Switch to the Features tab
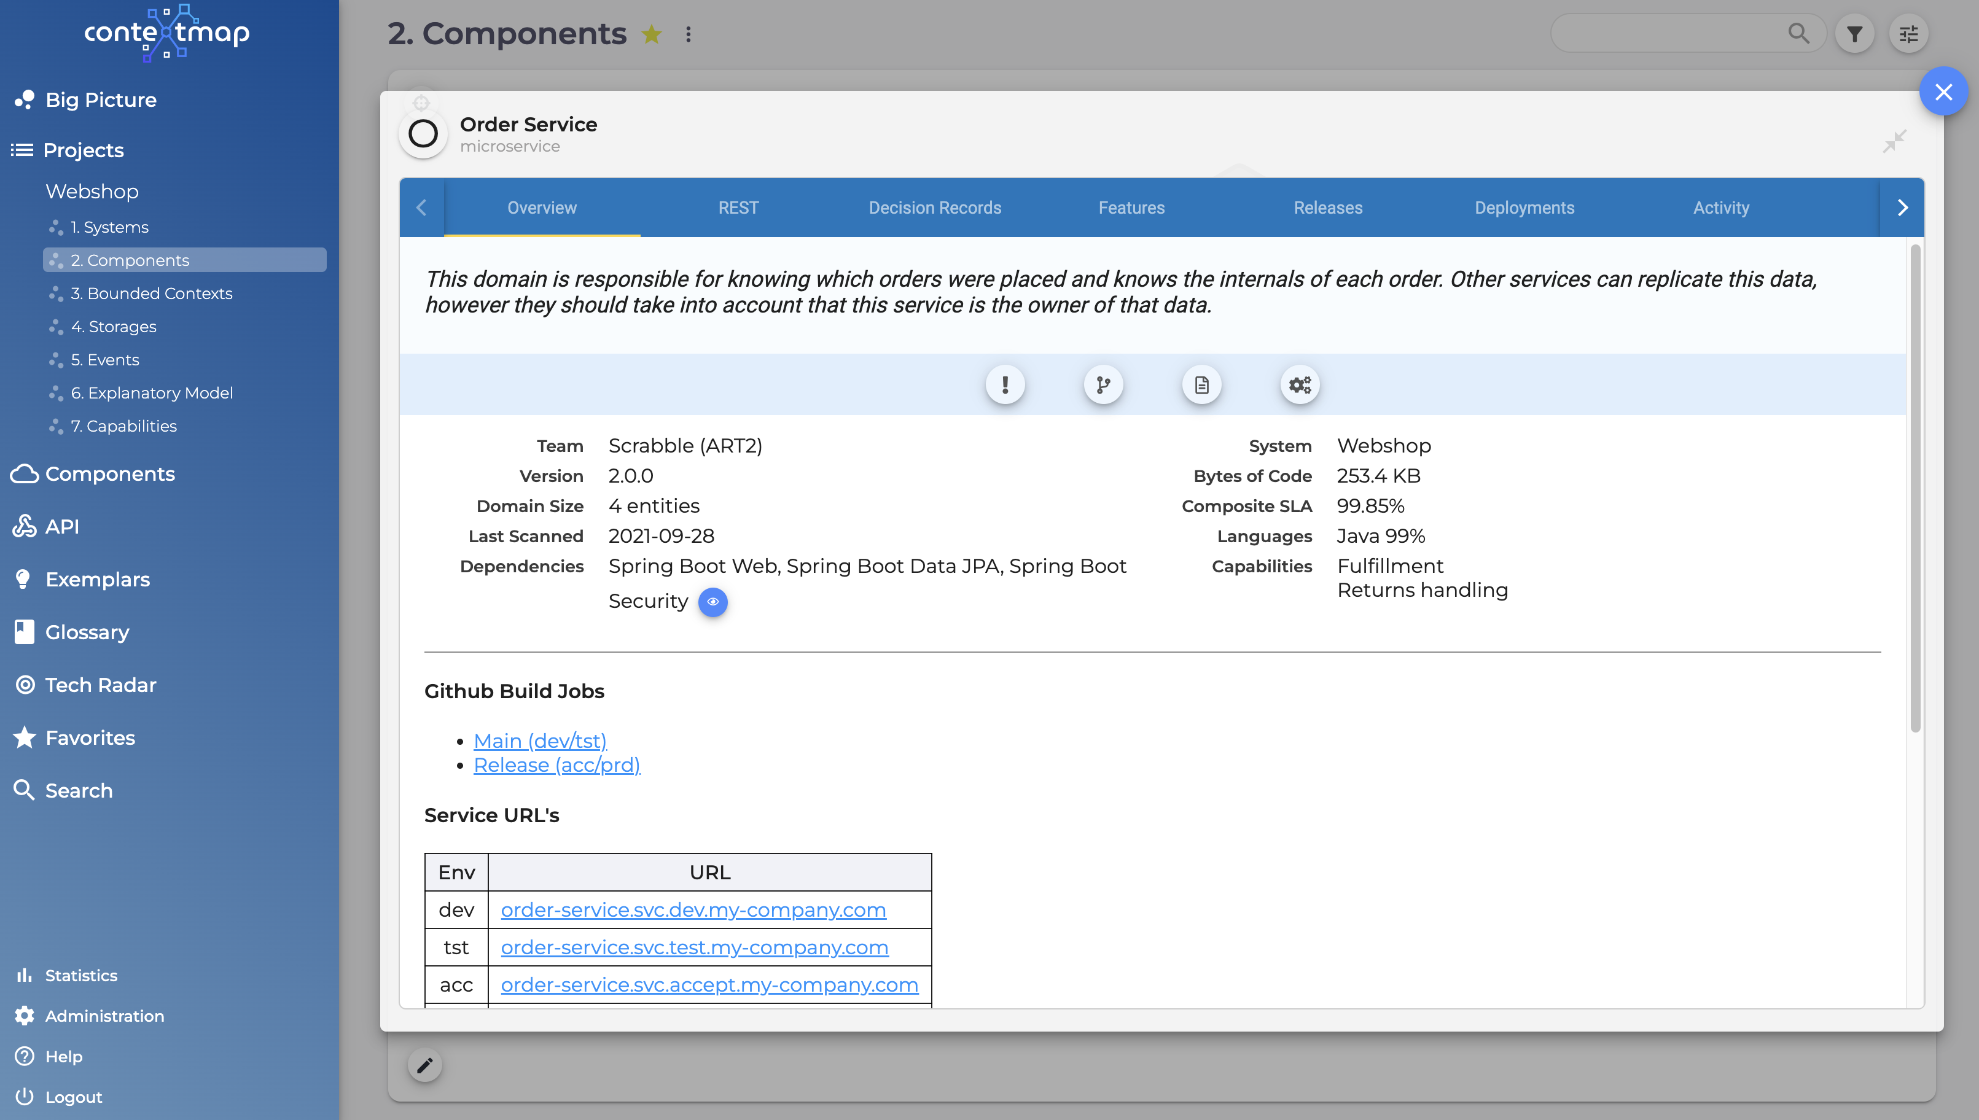The image size is (1979, 1120). (x=1131, y=208)
